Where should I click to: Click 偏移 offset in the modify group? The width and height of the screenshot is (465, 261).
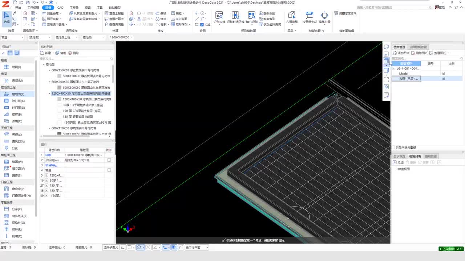pos(161,13)
